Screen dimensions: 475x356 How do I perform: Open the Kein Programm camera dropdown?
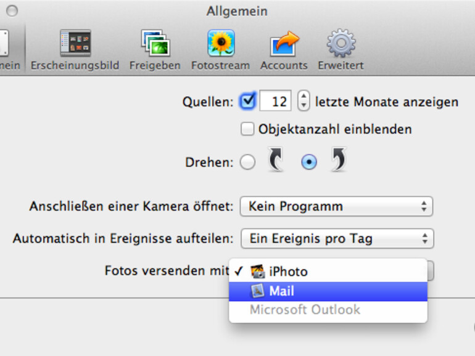point(336,206)
